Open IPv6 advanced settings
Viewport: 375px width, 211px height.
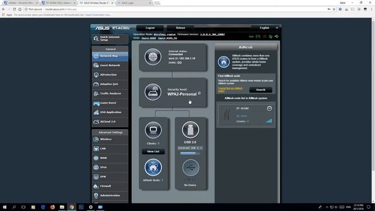coord(110,167)
